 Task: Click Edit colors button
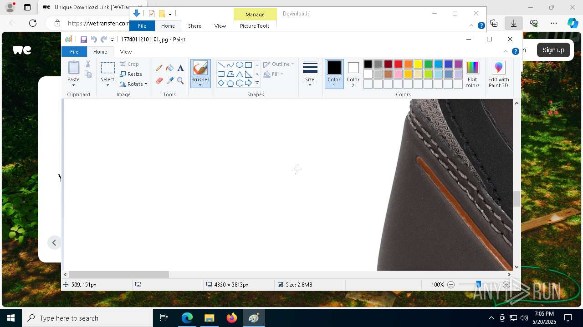(473, 74)
